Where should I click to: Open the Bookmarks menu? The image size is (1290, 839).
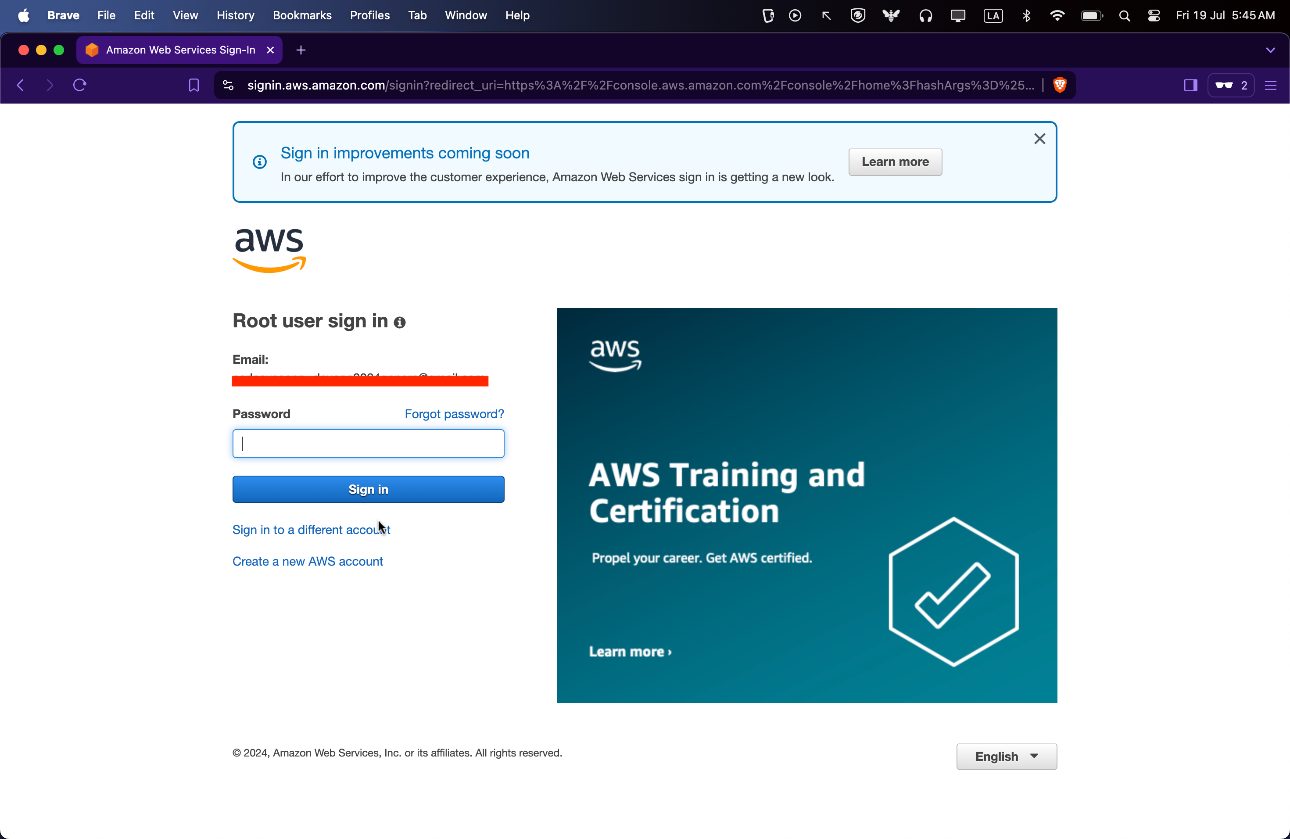pyautogui.click(x=302, y=16)
